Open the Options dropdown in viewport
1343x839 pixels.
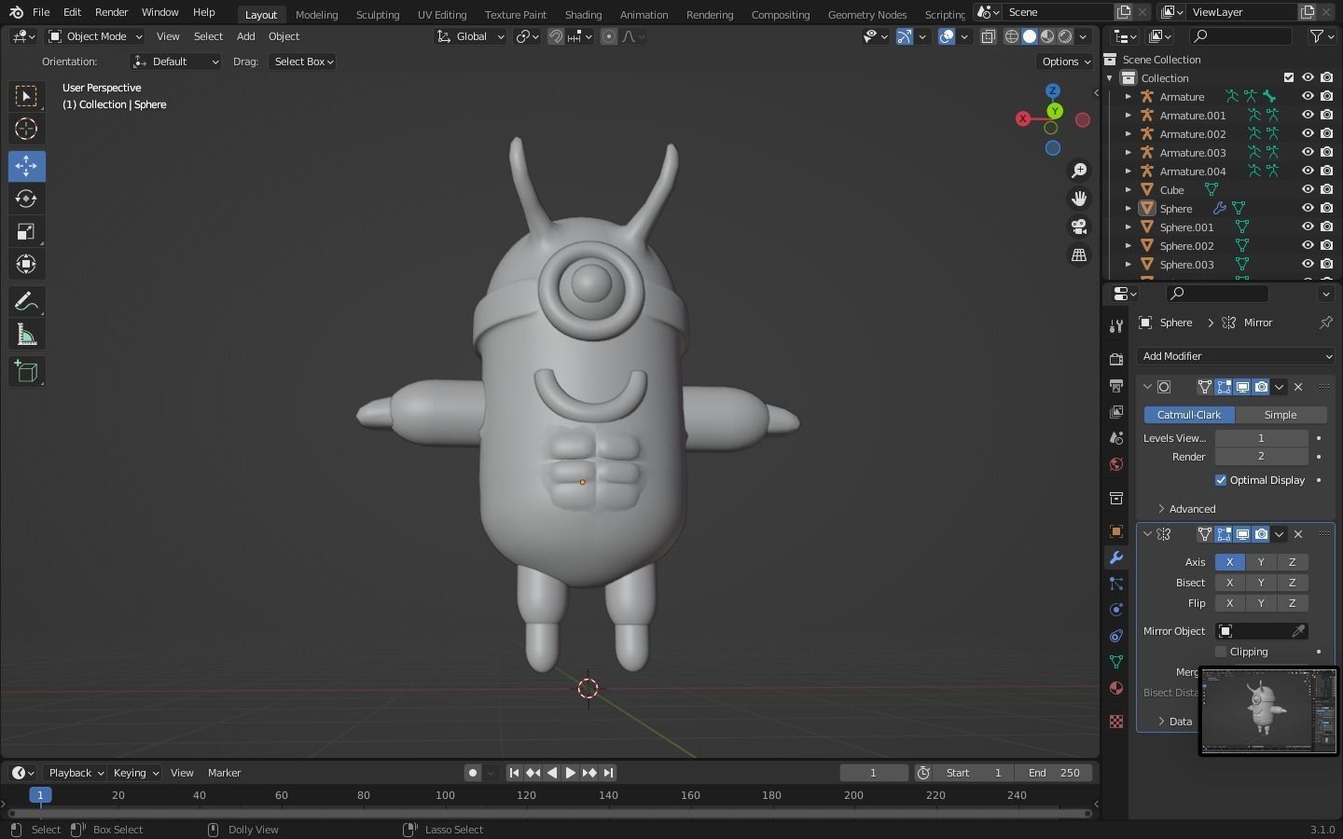(x=1065, y=62)
